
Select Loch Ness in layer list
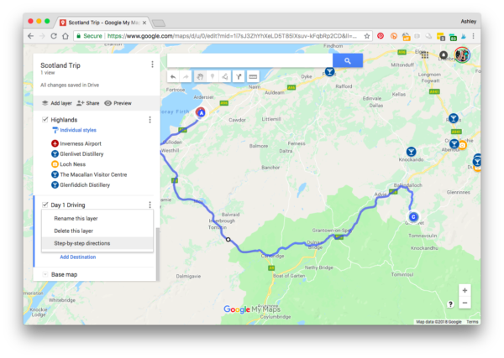click(69, 164)
